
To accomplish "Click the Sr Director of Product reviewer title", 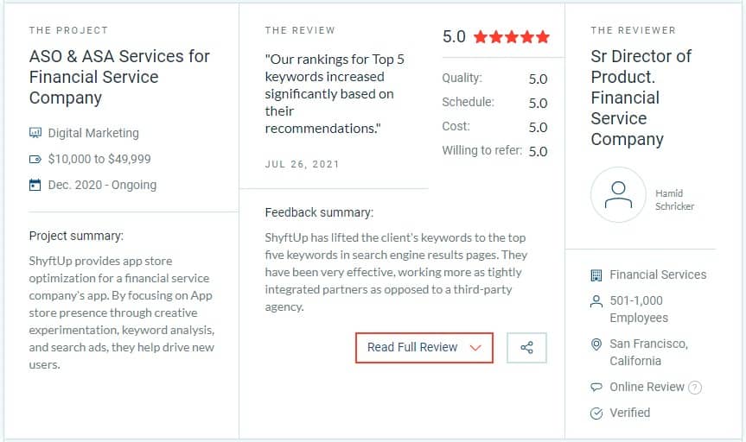I will point(641,98).
